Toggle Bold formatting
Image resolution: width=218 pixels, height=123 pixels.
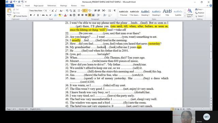[31, 15]
